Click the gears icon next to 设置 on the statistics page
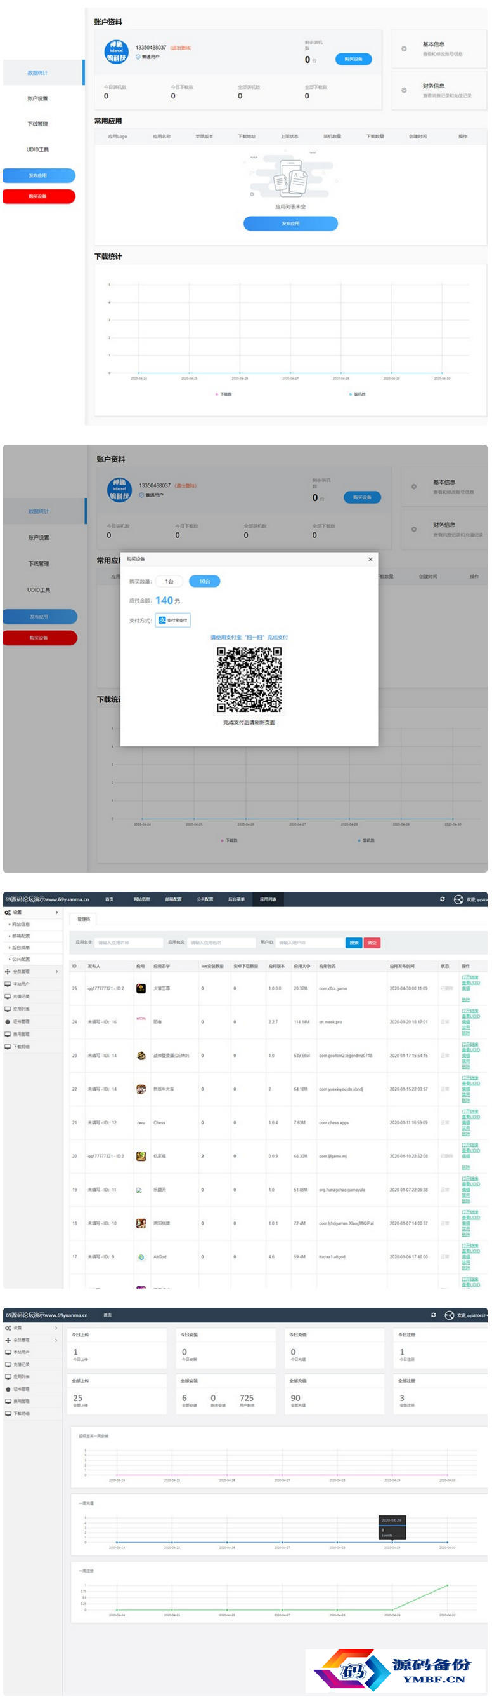This screenshot has height=1699, width=492. [x=8, y=1327]
